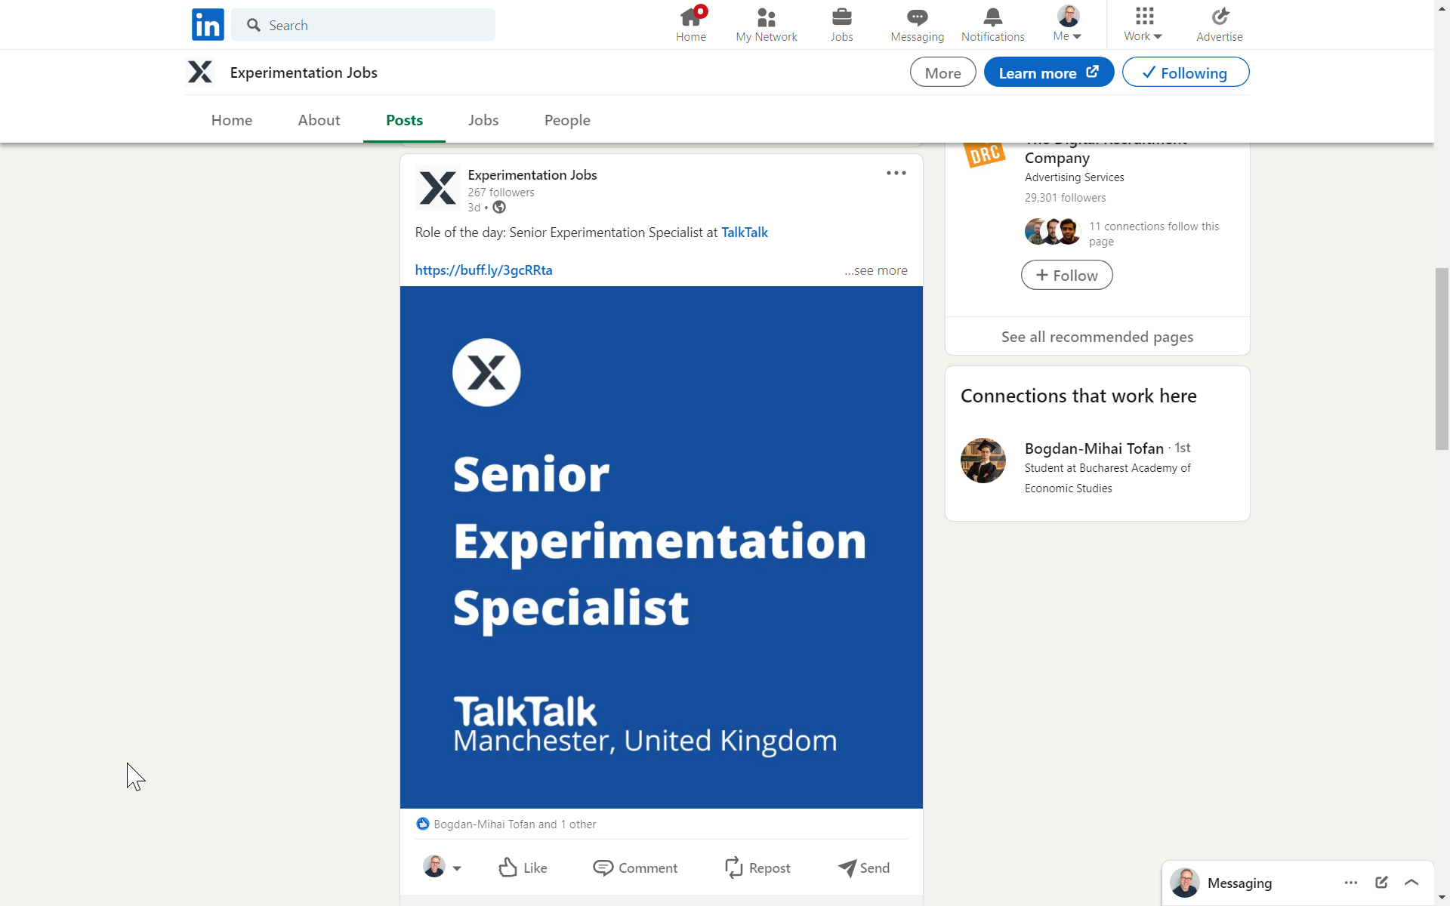
Task: Click the scrollbar up arrow
Action: point(1442,7)
